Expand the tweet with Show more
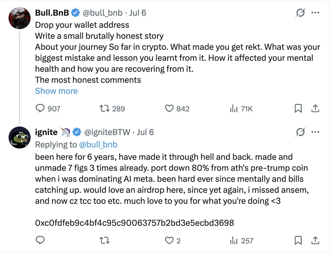This screenshot has width=330, height=253. point(56,91)
